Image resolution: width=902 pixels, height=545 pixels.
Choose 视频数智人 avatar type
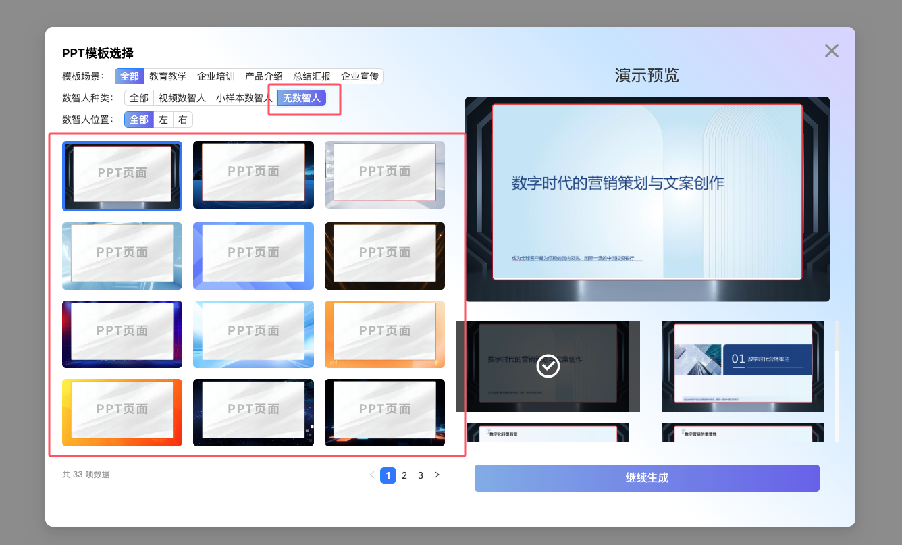pos(182,98)
